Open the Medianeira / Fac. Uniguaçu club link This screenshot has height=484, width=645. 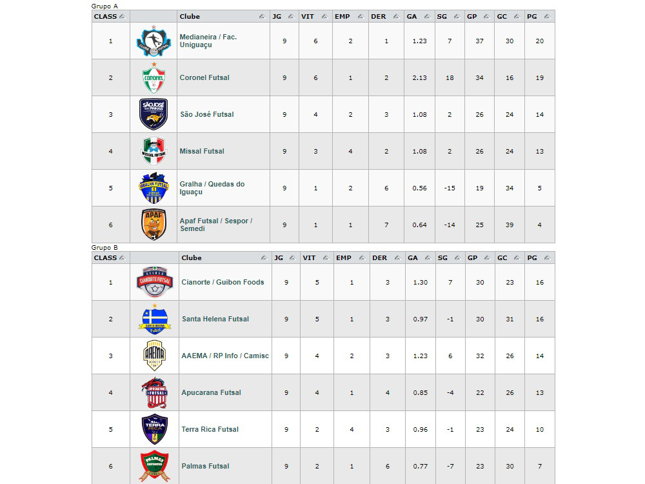[208, 41]
